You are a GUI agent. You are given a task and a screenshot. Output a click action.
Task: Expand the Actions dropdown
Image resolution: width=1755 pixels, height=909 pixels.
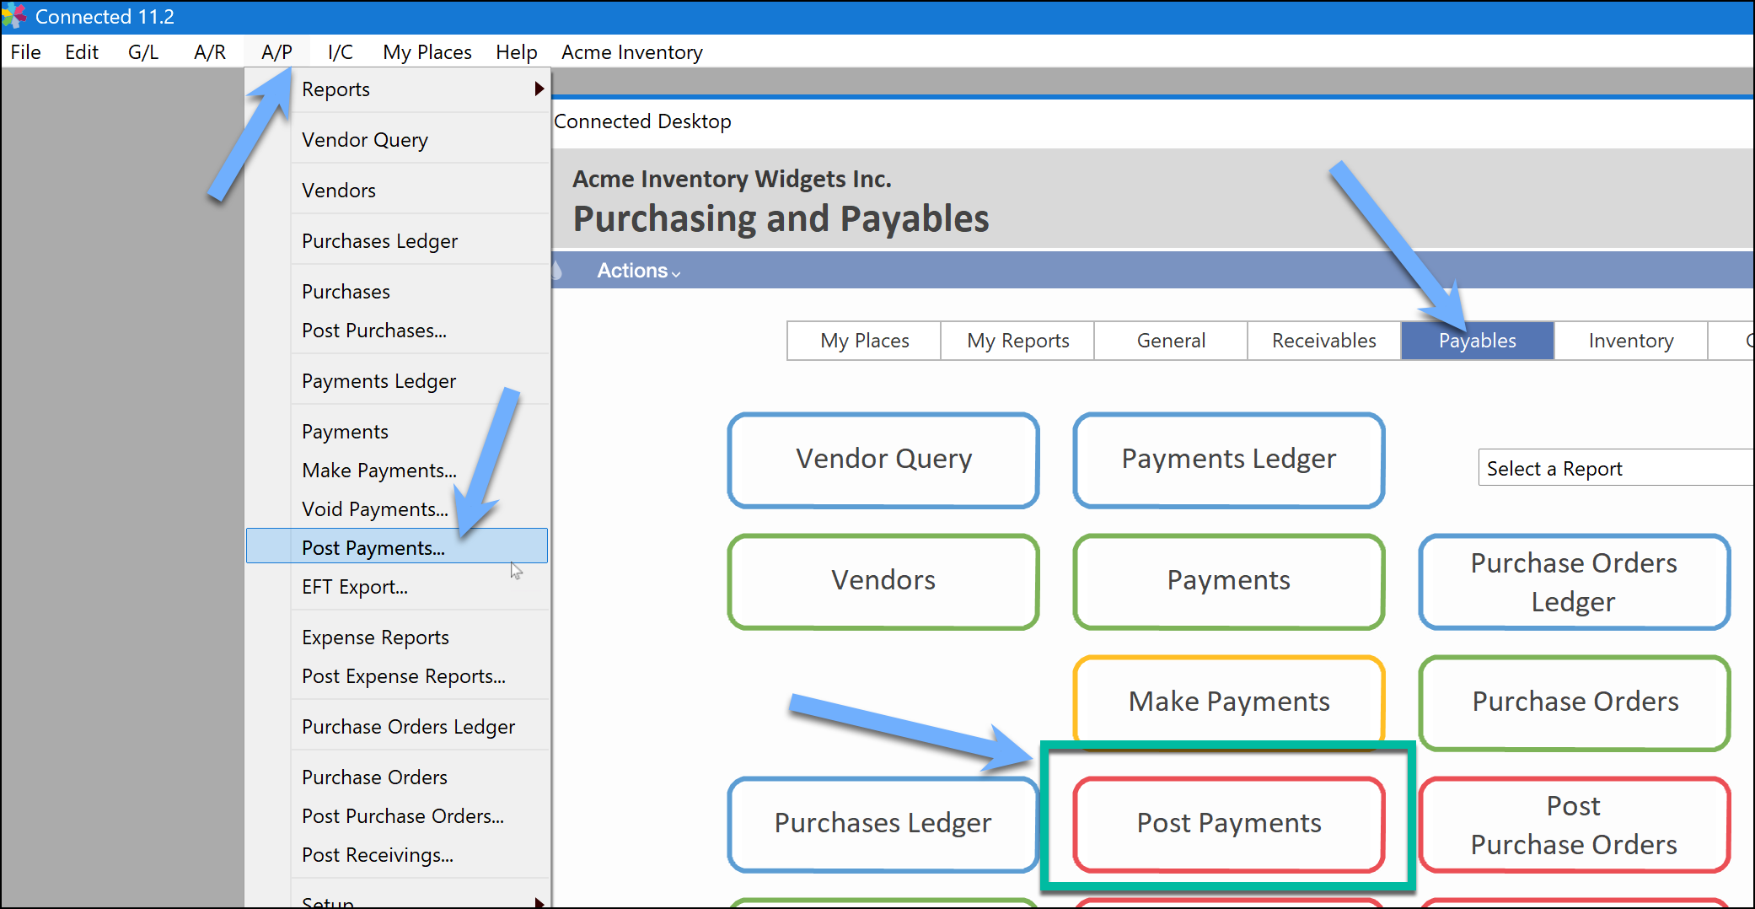pos(639,271)
